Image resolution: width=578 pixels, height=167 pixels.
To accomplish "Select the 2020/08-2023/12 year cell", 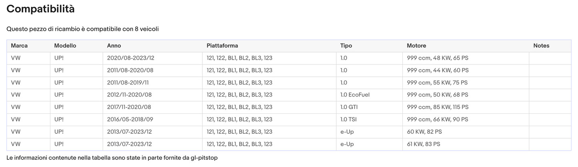I will 130,58.
